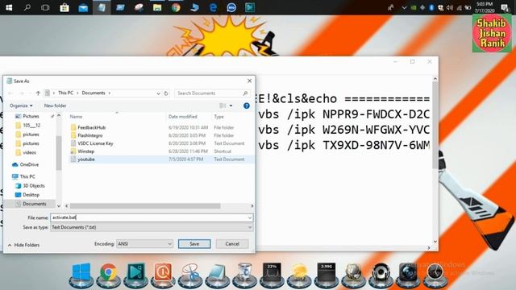Sort the list by the Name column
The width and height of the screenshot is (516, 290).
[x=76, y=117]
